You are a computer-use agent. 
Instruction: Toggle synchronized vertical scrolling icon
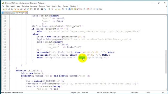(56, 9)
